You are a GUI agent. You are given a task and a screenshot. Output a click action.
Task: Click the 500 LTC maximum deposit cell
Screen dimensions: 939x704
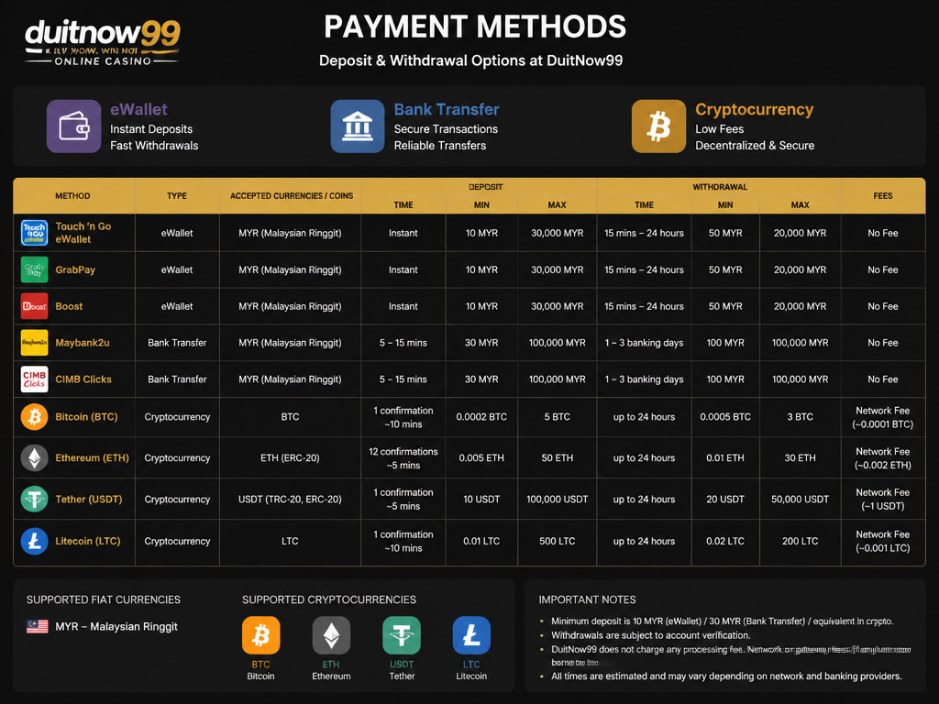557,541
